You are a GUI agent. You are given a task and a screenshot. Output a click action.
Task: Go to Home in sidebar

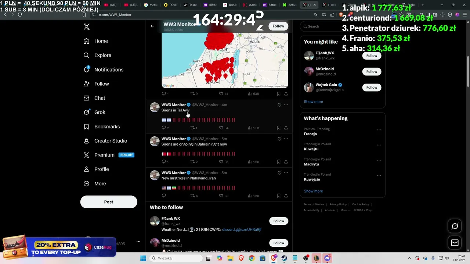[96, 41]
